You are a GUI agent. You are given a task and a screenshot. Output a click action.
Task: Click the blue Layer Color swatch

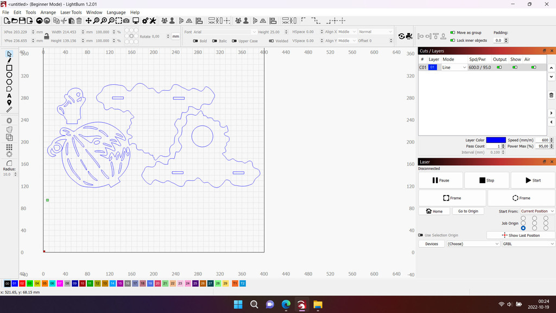click(x=495, y=140)
